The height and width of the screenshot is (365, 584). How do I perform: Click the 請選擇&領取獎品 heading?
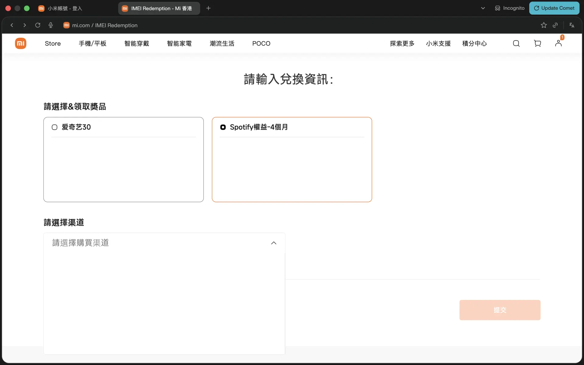pyautogui.click(x=75, y=106)
